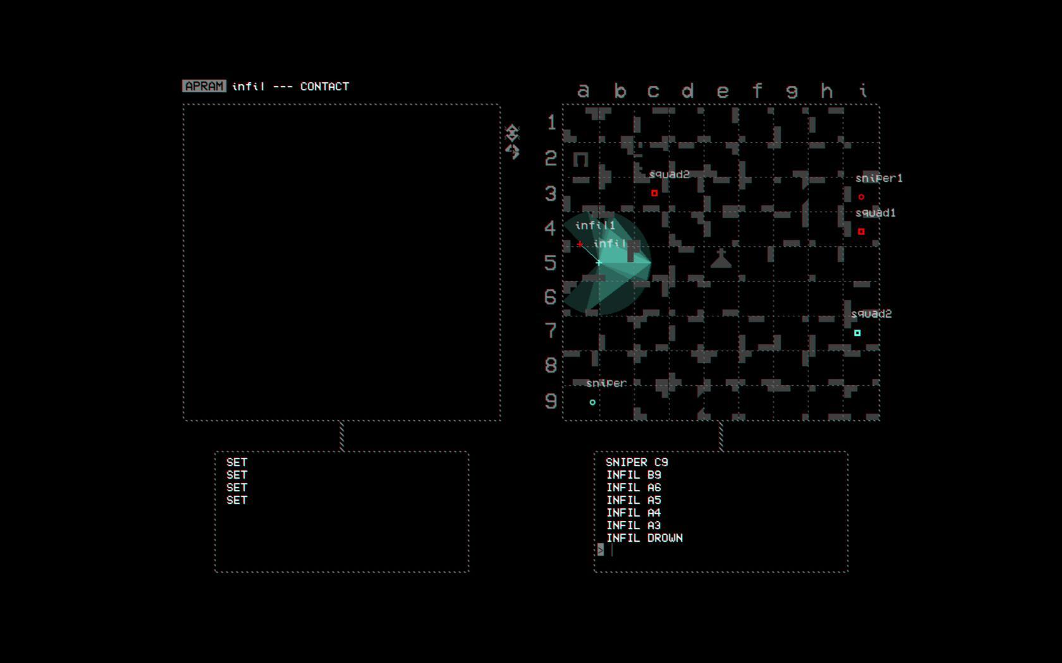Viewport: 1062px width, 663px height.
Task: Click the first SET line
Action: click(x=236, y=462)
